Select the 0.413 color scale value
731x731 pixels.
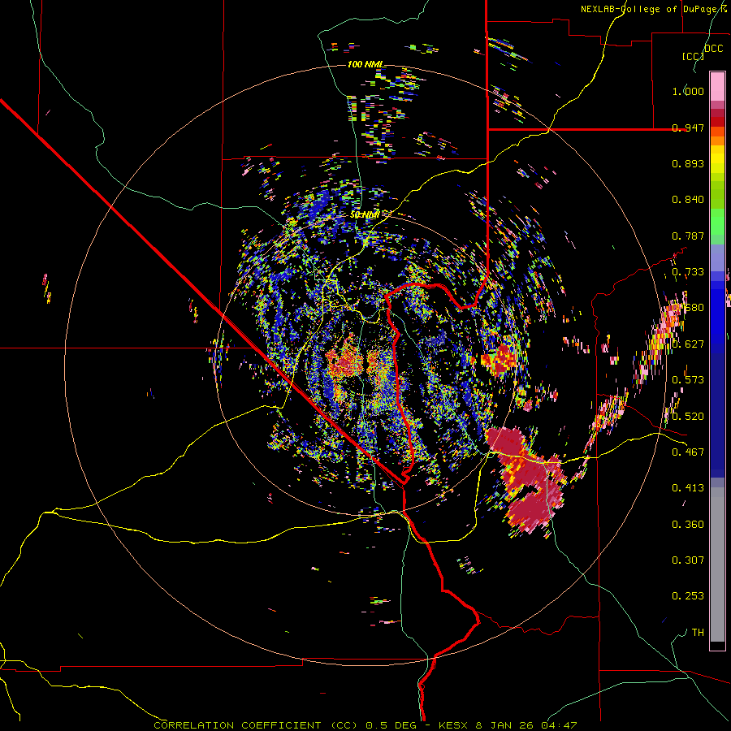pyautogui.click(x=688, y=488)
